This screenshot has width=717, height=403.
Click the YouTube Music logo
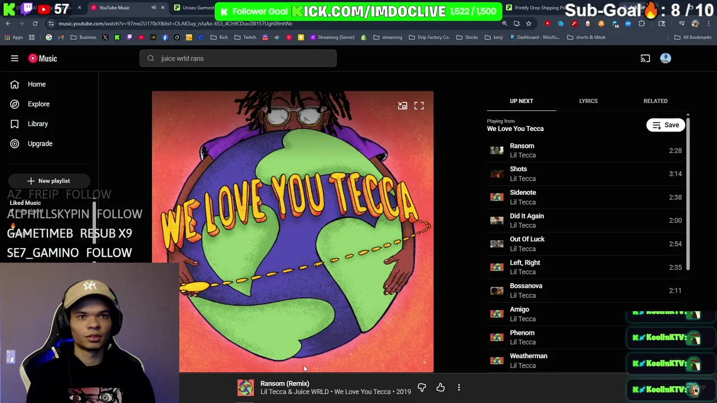[43, 58]
